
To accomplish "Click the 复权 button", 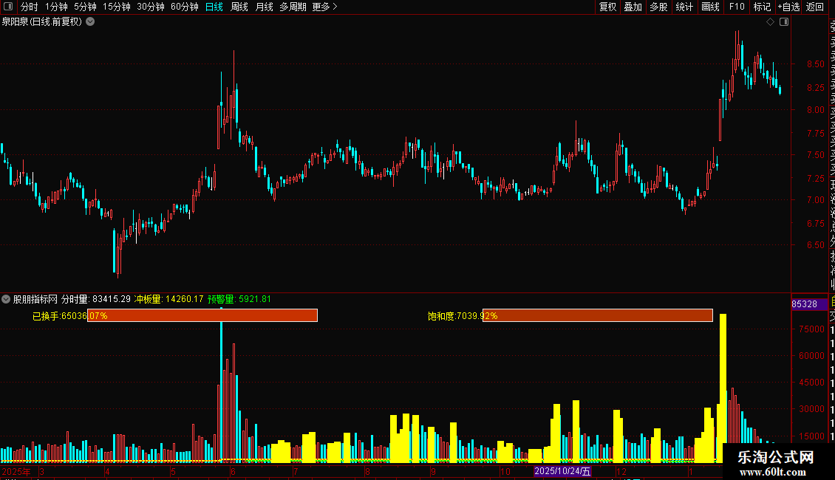I will 607,7.
